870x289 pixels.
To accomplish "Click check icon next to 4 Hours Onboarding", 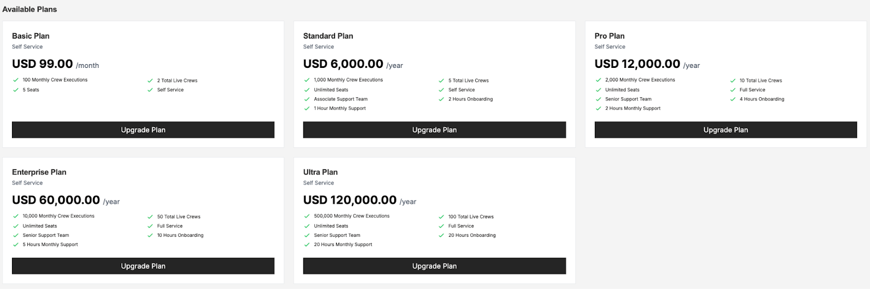I will (x=732, y=99).
